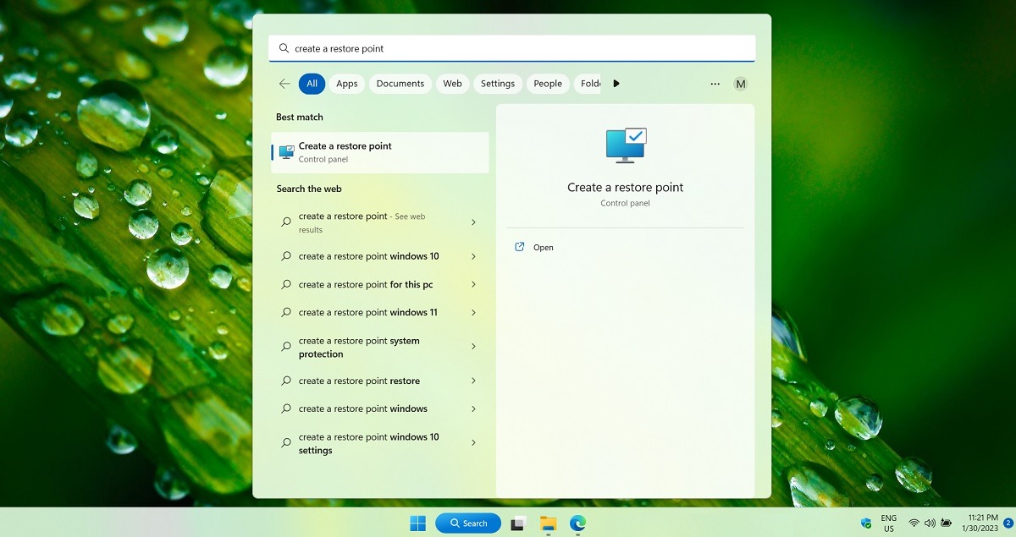Click the user account avatar labeled M
This screenshot has height=537, width=1016.
(741, 83)
